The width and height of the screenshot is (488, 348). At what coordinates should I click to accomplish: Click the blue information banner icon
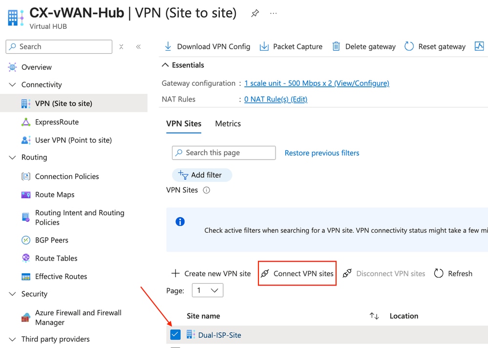pyautogui.click(x=180, y=222)
